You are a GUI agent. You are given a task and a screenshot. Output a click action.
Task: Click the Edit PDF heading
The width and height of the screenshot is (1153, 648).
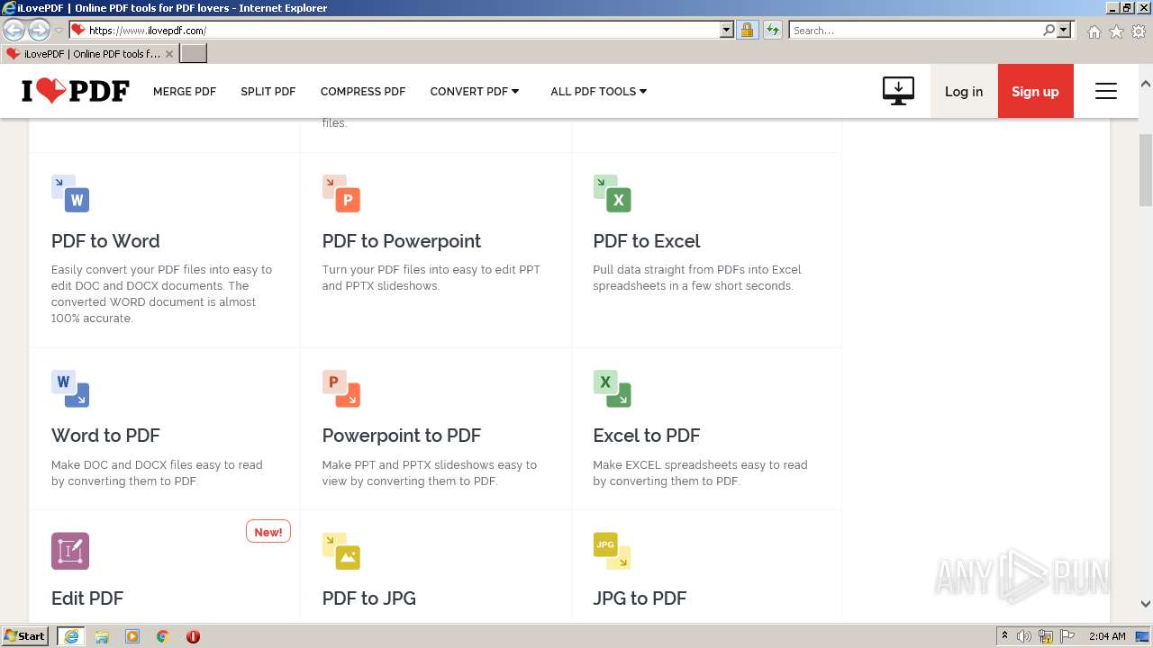pos(87,598)
